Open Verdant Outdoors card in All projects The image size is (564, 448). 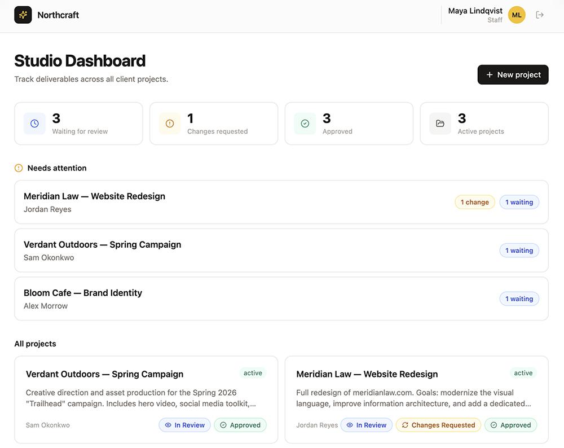[146, 400]
